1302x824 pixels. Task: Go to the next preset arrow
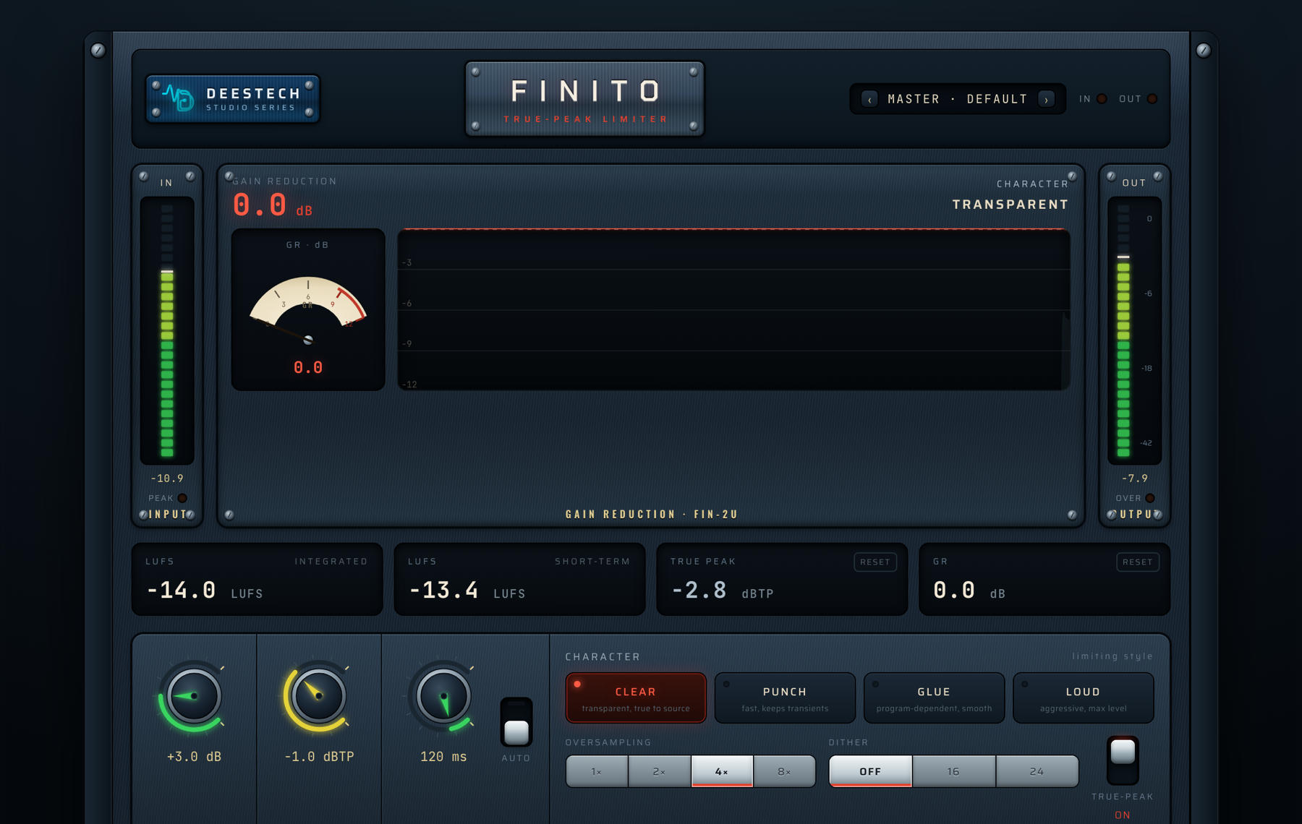[x=1046, y=99]
